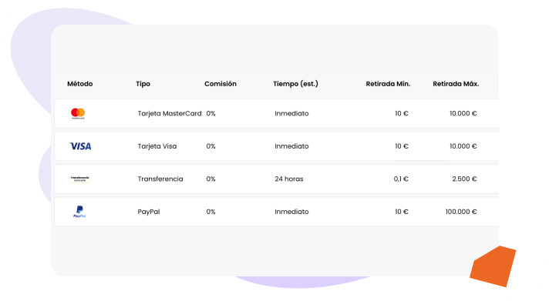Click the Tarjeta Visa label

(157, 146)
